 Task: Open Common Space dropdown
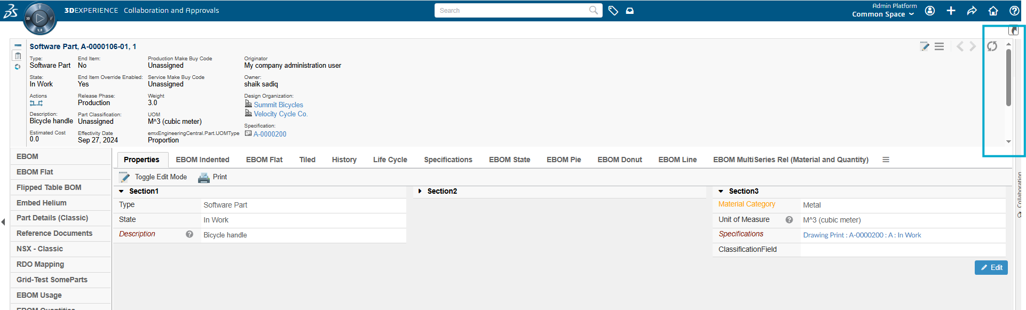[x=883, y=14]
